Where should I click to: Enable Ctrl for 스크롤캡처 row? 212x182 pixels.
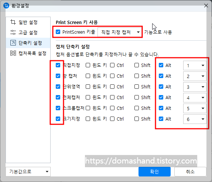112,108
